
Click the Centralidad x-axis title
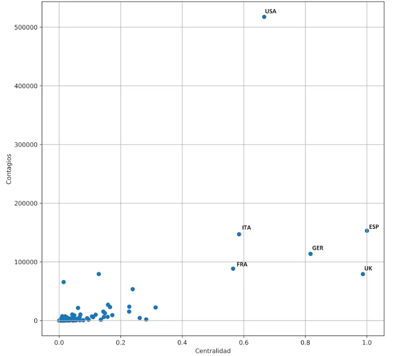click(x=213, y=351)
